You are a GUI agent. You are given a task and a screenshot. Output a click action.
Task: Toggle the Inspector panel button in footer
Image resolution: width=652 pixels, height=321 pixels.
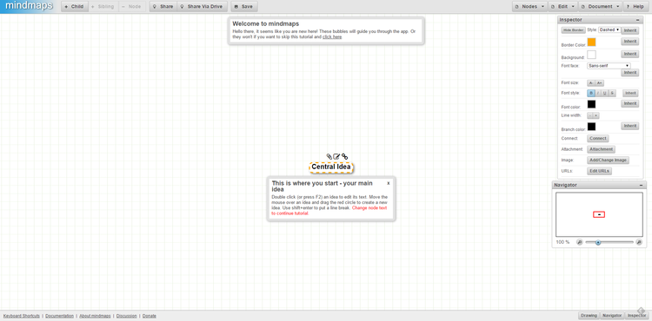click(636, 316)
